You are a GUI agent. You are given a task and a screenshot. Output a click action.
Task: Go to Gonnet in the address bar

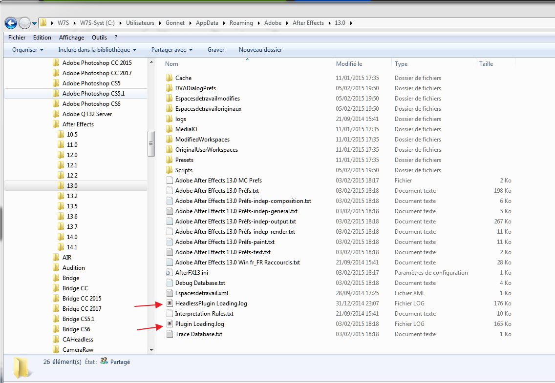[175, 23]
